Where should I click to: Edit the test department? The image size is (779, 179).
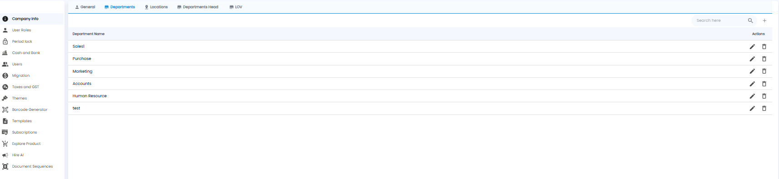click(752, 108)
